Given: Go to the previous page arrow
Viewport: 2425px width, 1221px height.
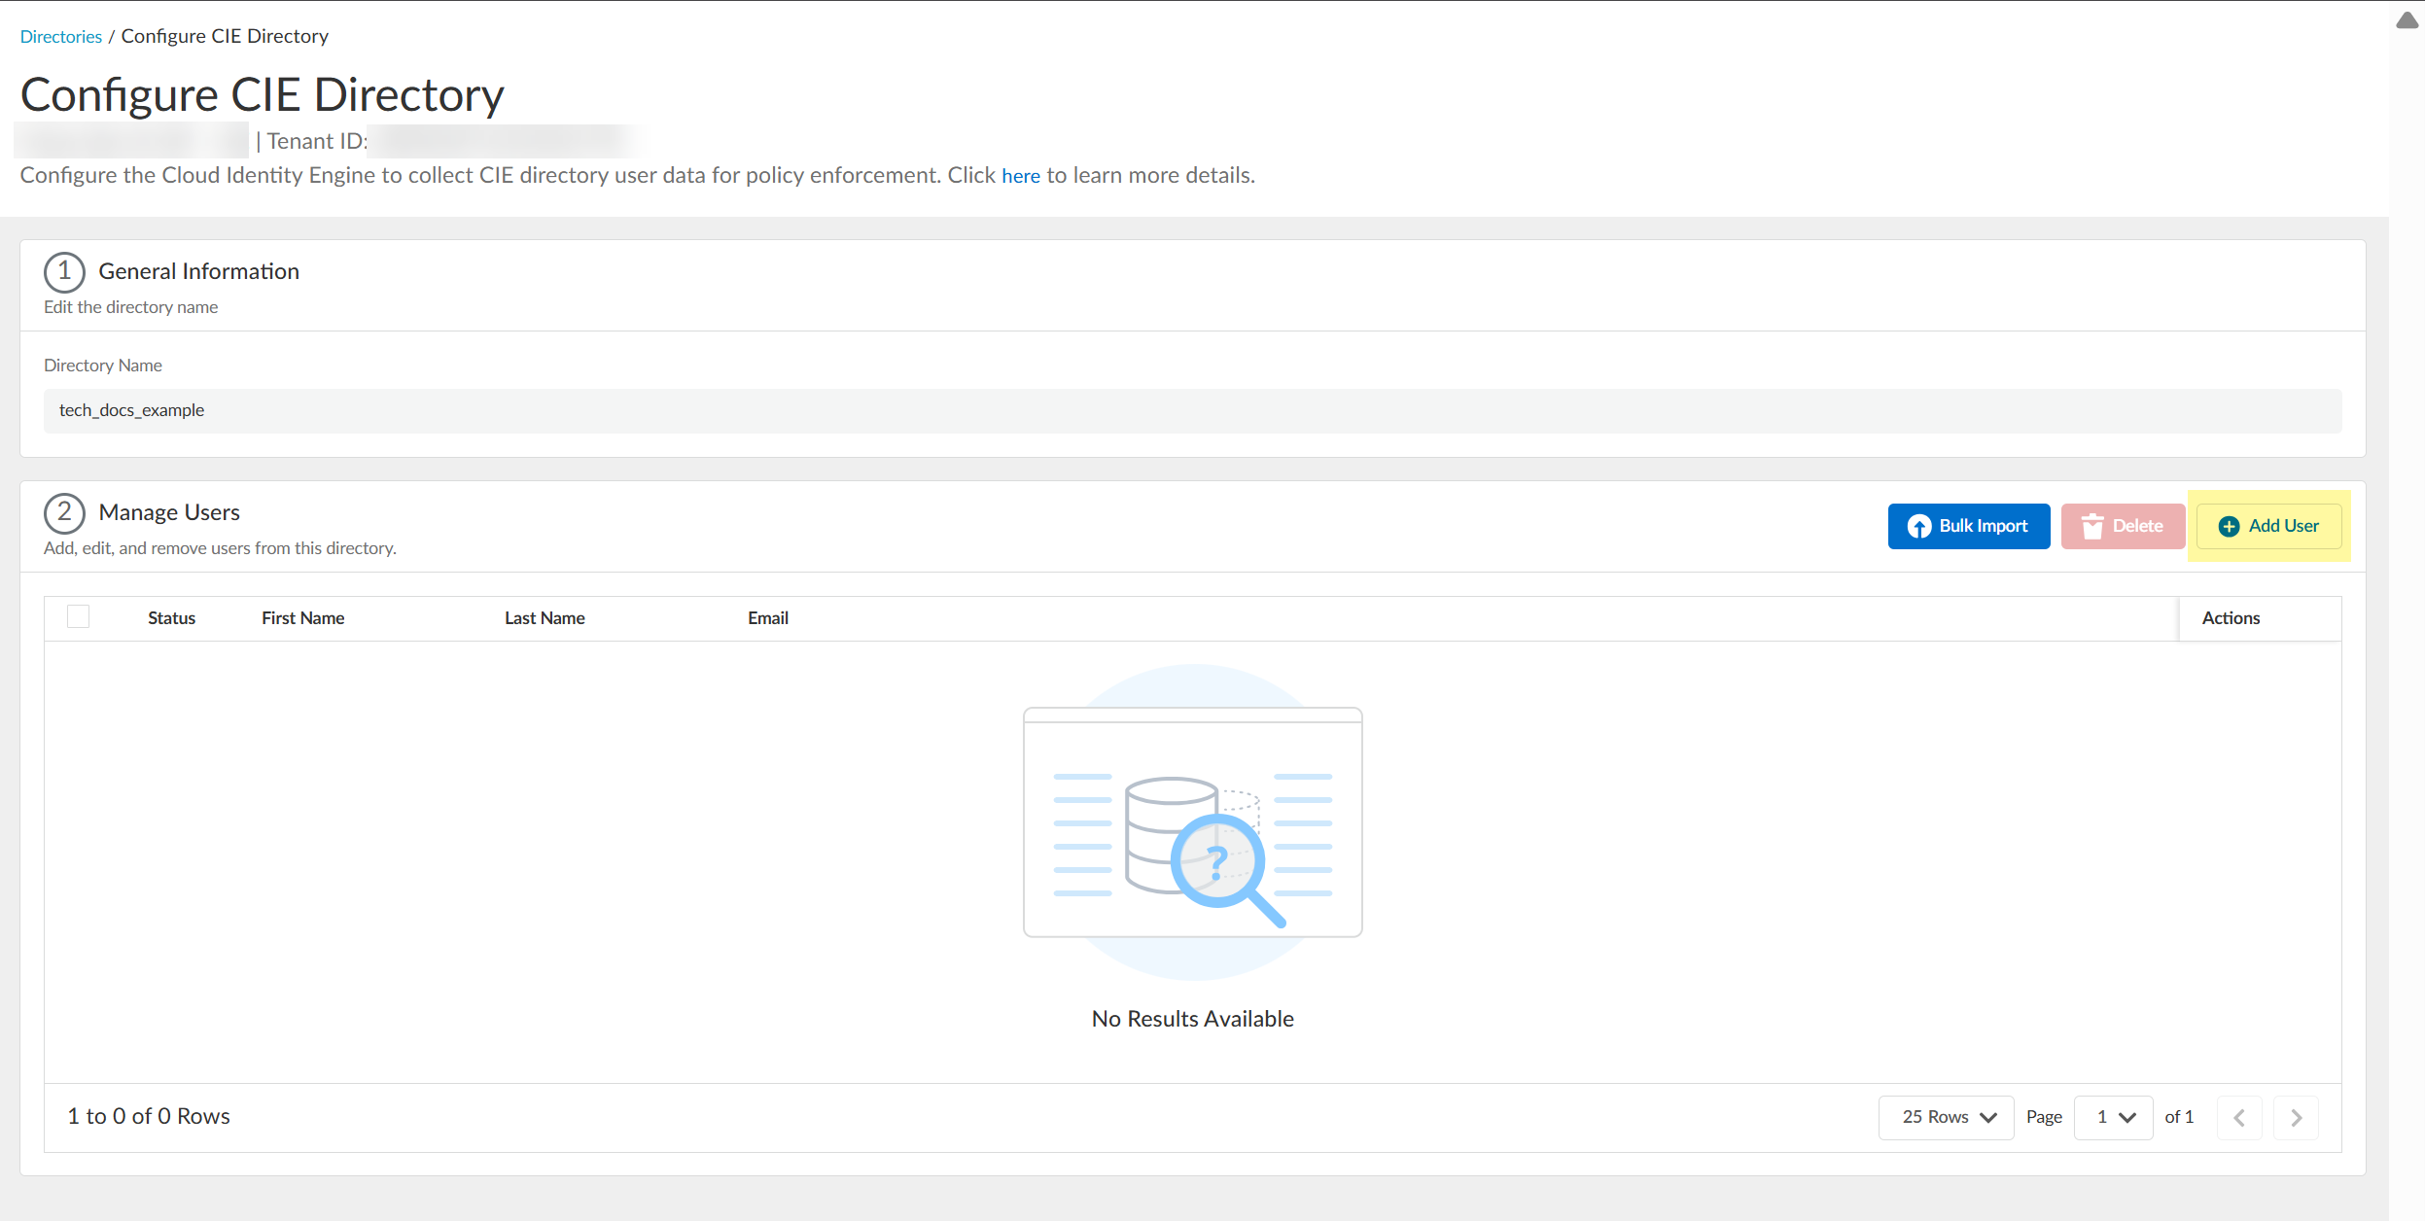Looking at the screenshot, I should 2239,1117.
